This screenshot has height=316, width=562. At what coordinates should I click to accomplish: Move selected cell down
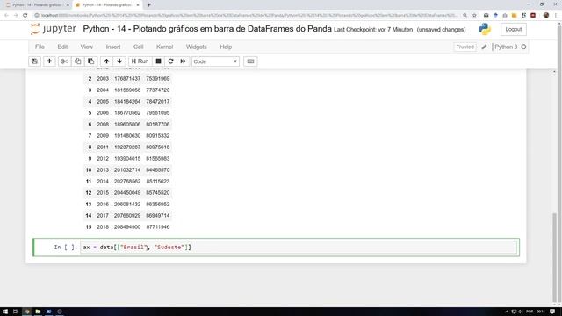[119, 61]
